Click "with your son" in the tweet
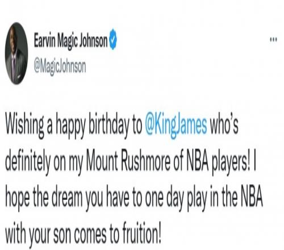This screenshot has height=250, width=284. point(37,234)
